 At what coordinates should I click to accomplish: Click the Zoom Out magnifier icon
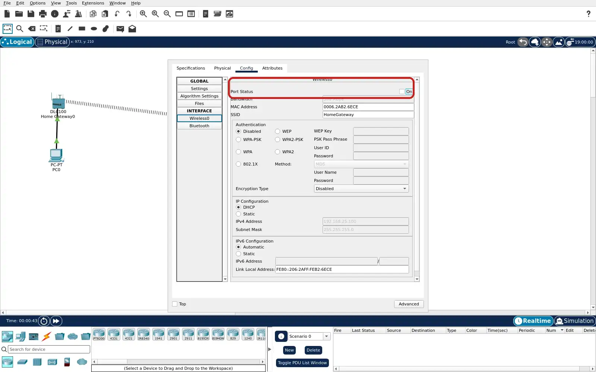point(167,14)
